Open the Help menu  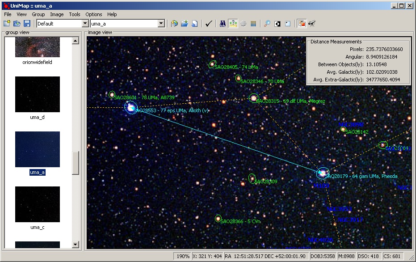point(112,14)
